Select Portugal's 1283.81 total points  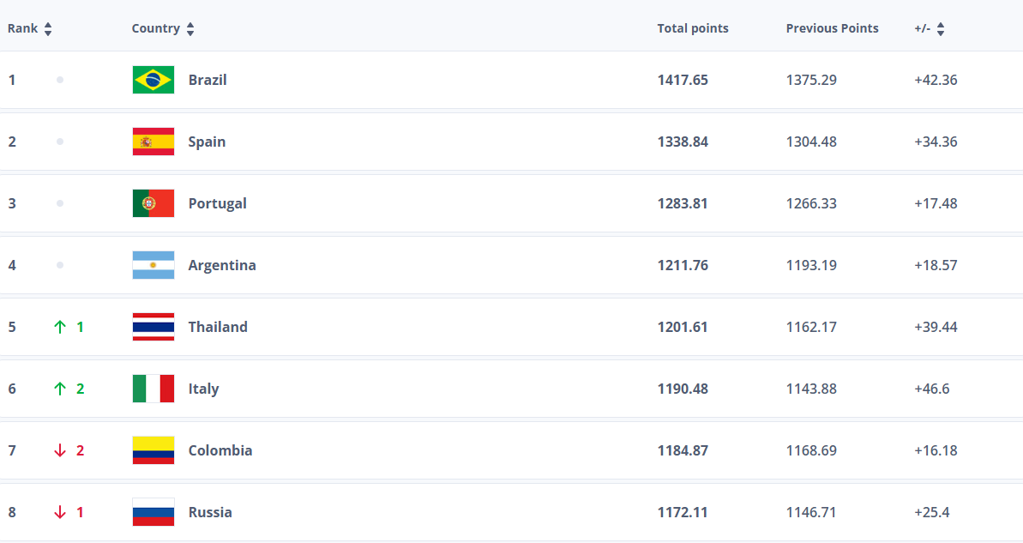[x=683, y=203]
